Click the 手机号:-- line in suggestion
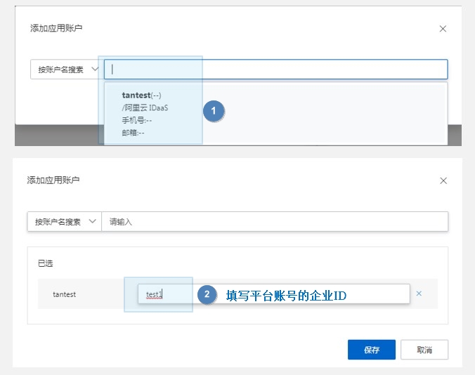Image resolution: width=475 pixels, height=375 pixels. (x=136, y=120)
